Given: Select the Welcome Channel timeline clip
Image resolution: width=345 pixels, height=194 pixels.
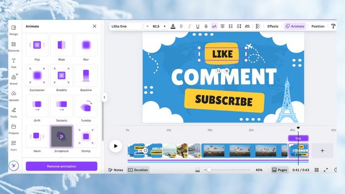Looking at the screenshot, I should pos(136,151).
